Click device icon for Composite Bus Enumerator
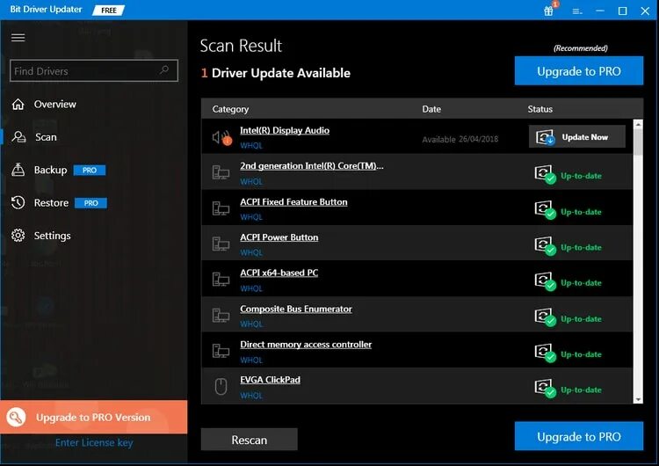Image resolution: width=659 pixels, height=466 pixels. 221,315
